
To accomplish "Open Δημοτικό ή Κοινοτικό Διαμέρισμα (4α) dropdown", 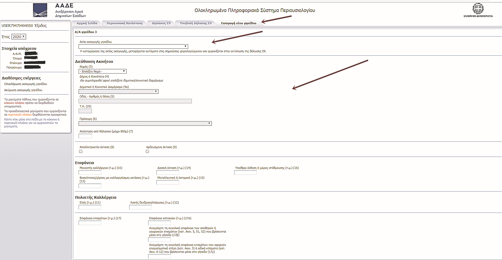I will click(119, 91).
